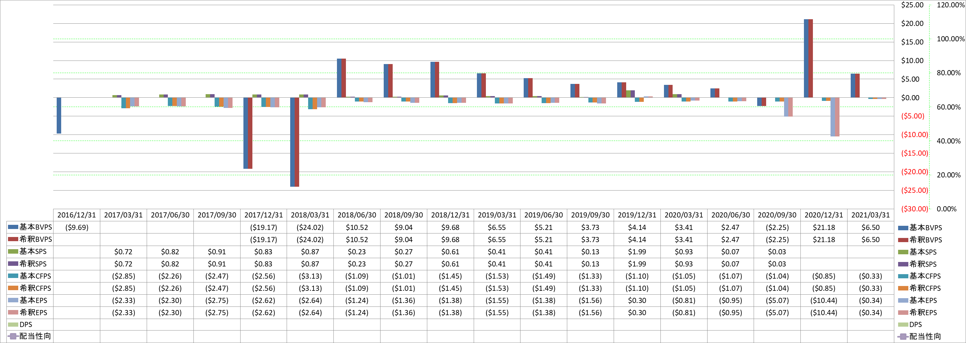Select the $0.91 cell in the 希釈SPS row
The image size is (966, 343).
click(x=217, y=264)
